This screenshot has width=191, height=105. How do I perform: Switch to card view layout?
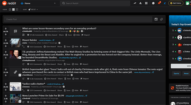10,9
